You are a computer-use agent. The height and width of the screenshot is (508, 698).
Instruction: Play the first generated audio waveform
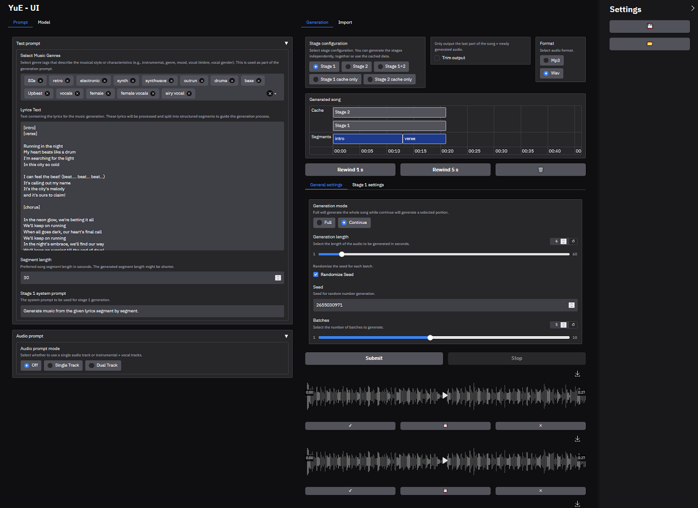click(445, 395)
